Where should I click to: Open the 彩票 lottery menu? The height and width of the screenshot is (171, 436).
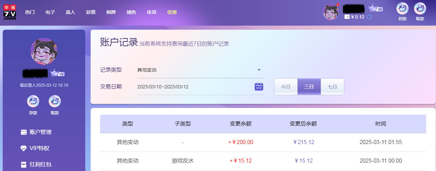91,12
